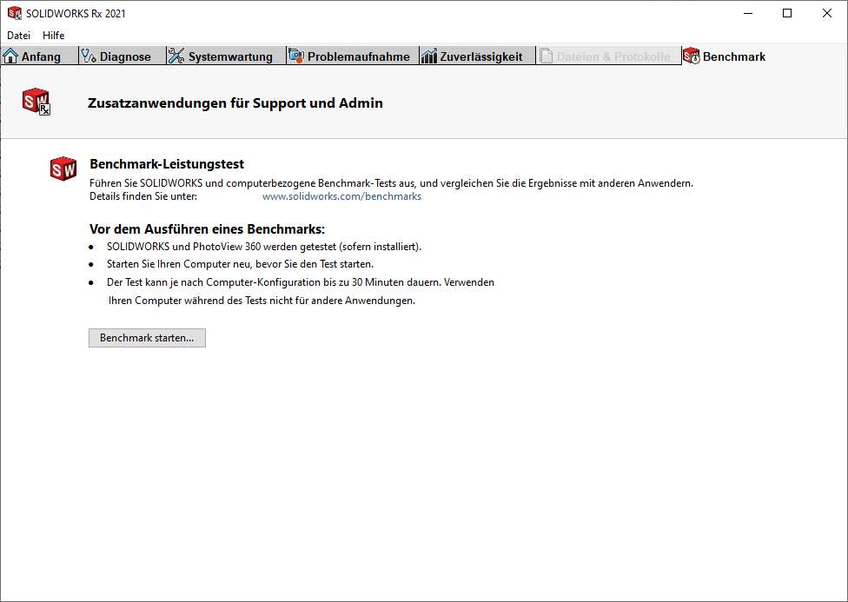Follow the www.solidworks.com/benchmarks link
848x602 pixels.
pyautogui.click(x=341, y=196)
